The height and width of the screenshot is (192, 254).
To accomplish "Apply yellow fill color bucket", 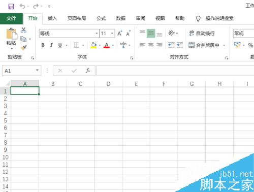I will pos(93,45).
